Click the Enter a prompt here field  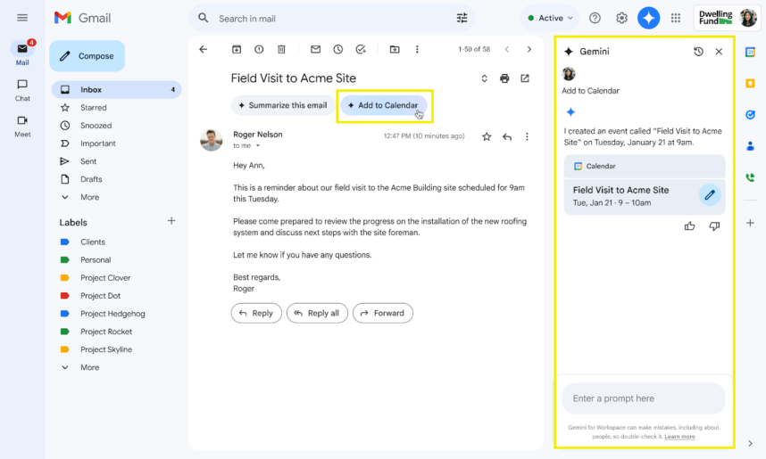[x=644, y=398]
